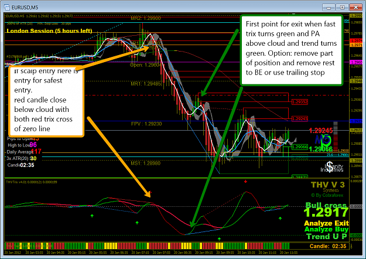Screen dimensions: 366x259
Task: Click the Daily Average 117 readout
Action: 24,152
